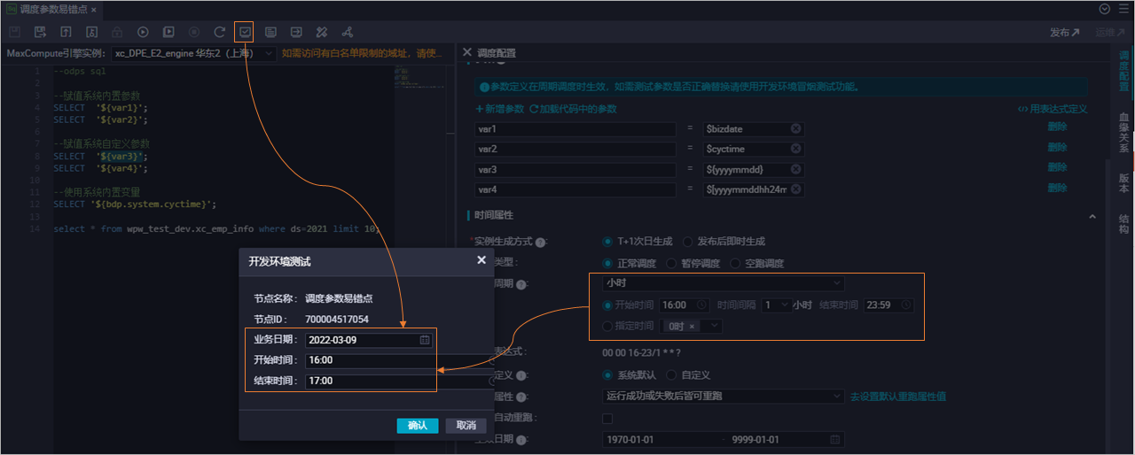The width and height of the screenshot is (1135, 455).
Task: Click the go-to-dev-environment arrow icon
Action: [296, 32]
